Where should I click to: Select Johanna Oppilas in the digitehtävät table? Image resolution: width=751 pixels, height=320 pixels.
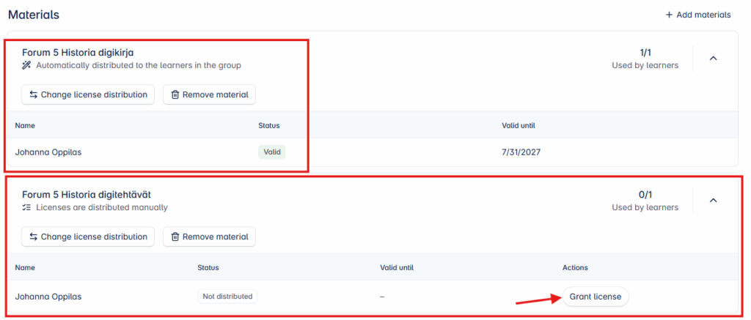(48, 297)
